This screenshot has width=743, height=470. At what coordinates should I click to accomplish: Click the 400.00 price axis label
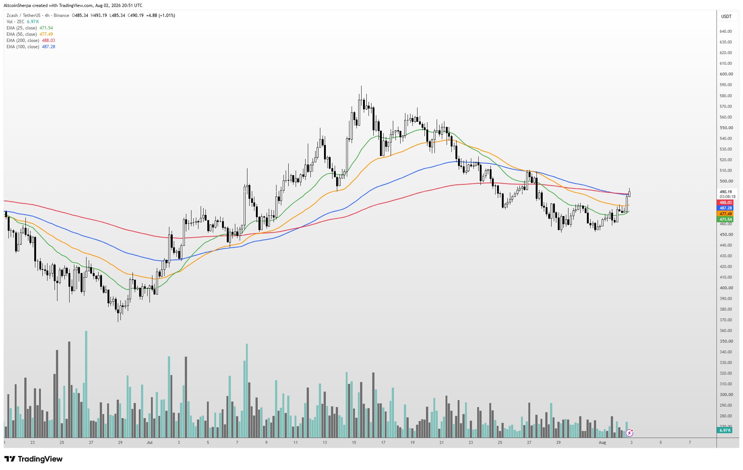coord(726,288)
